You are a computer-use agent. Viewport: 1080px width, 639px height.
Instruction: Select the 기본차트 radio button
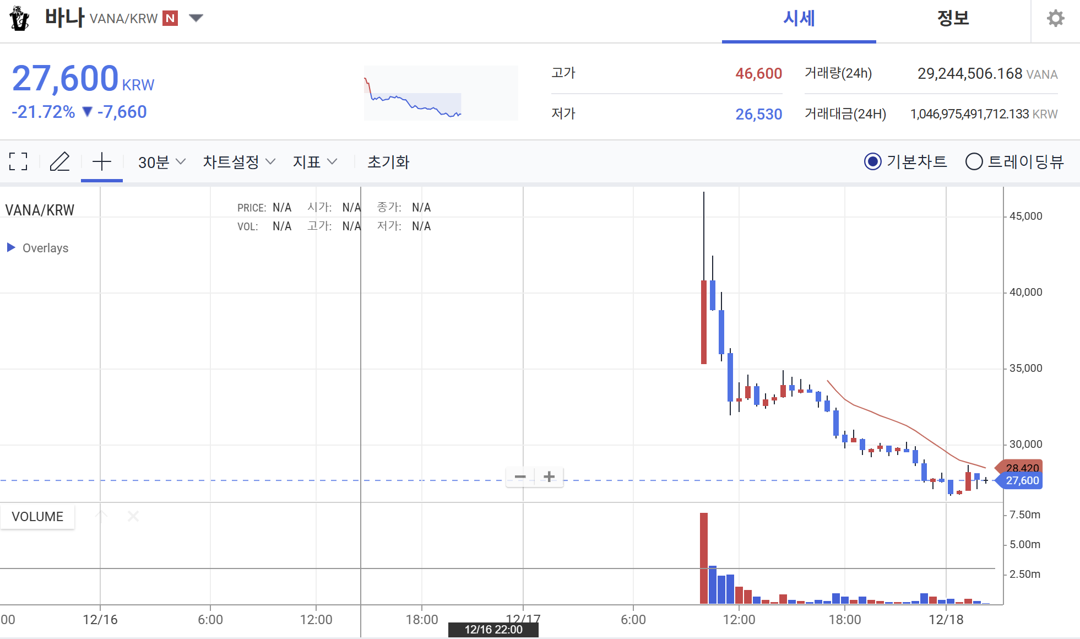coord(872,161)
